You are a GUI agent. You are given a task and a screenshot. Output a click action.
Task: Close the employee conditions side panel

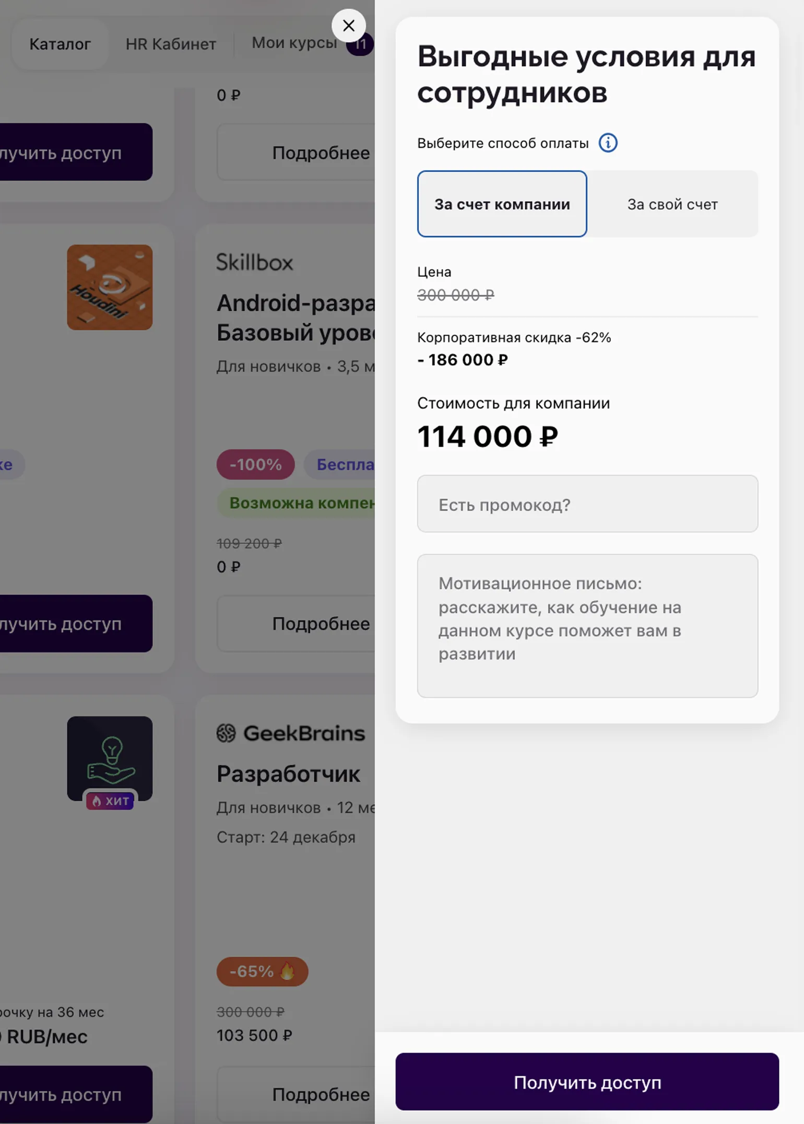point(349,26)
